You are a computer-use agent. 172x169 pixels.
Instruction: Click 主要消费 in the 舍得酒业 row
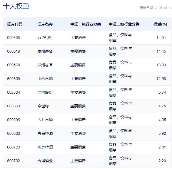(78, 161)
